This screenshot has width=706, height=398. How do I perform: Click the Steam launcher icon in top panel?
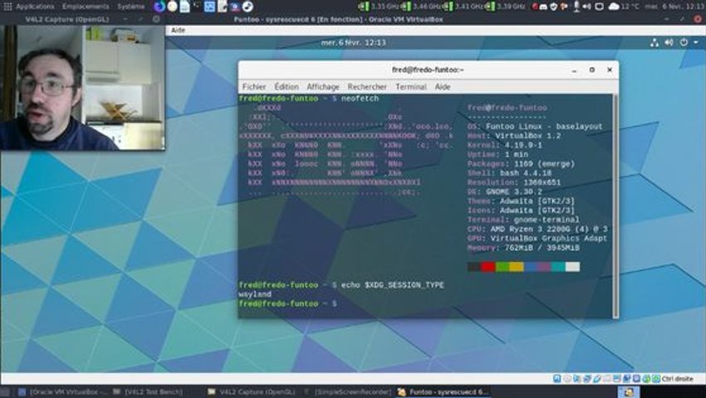[x=248, y=7]
